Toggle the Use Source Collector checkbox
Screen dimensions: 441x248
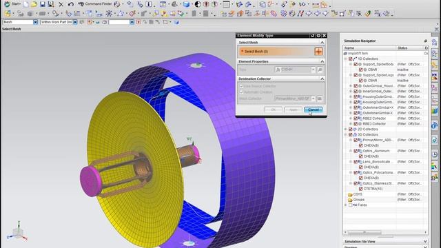point(241,86)
